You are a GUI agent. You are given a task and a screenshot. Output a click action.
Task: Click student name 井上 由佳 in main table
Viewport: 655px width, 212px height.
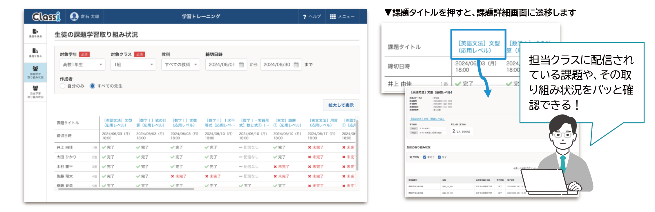65,147
